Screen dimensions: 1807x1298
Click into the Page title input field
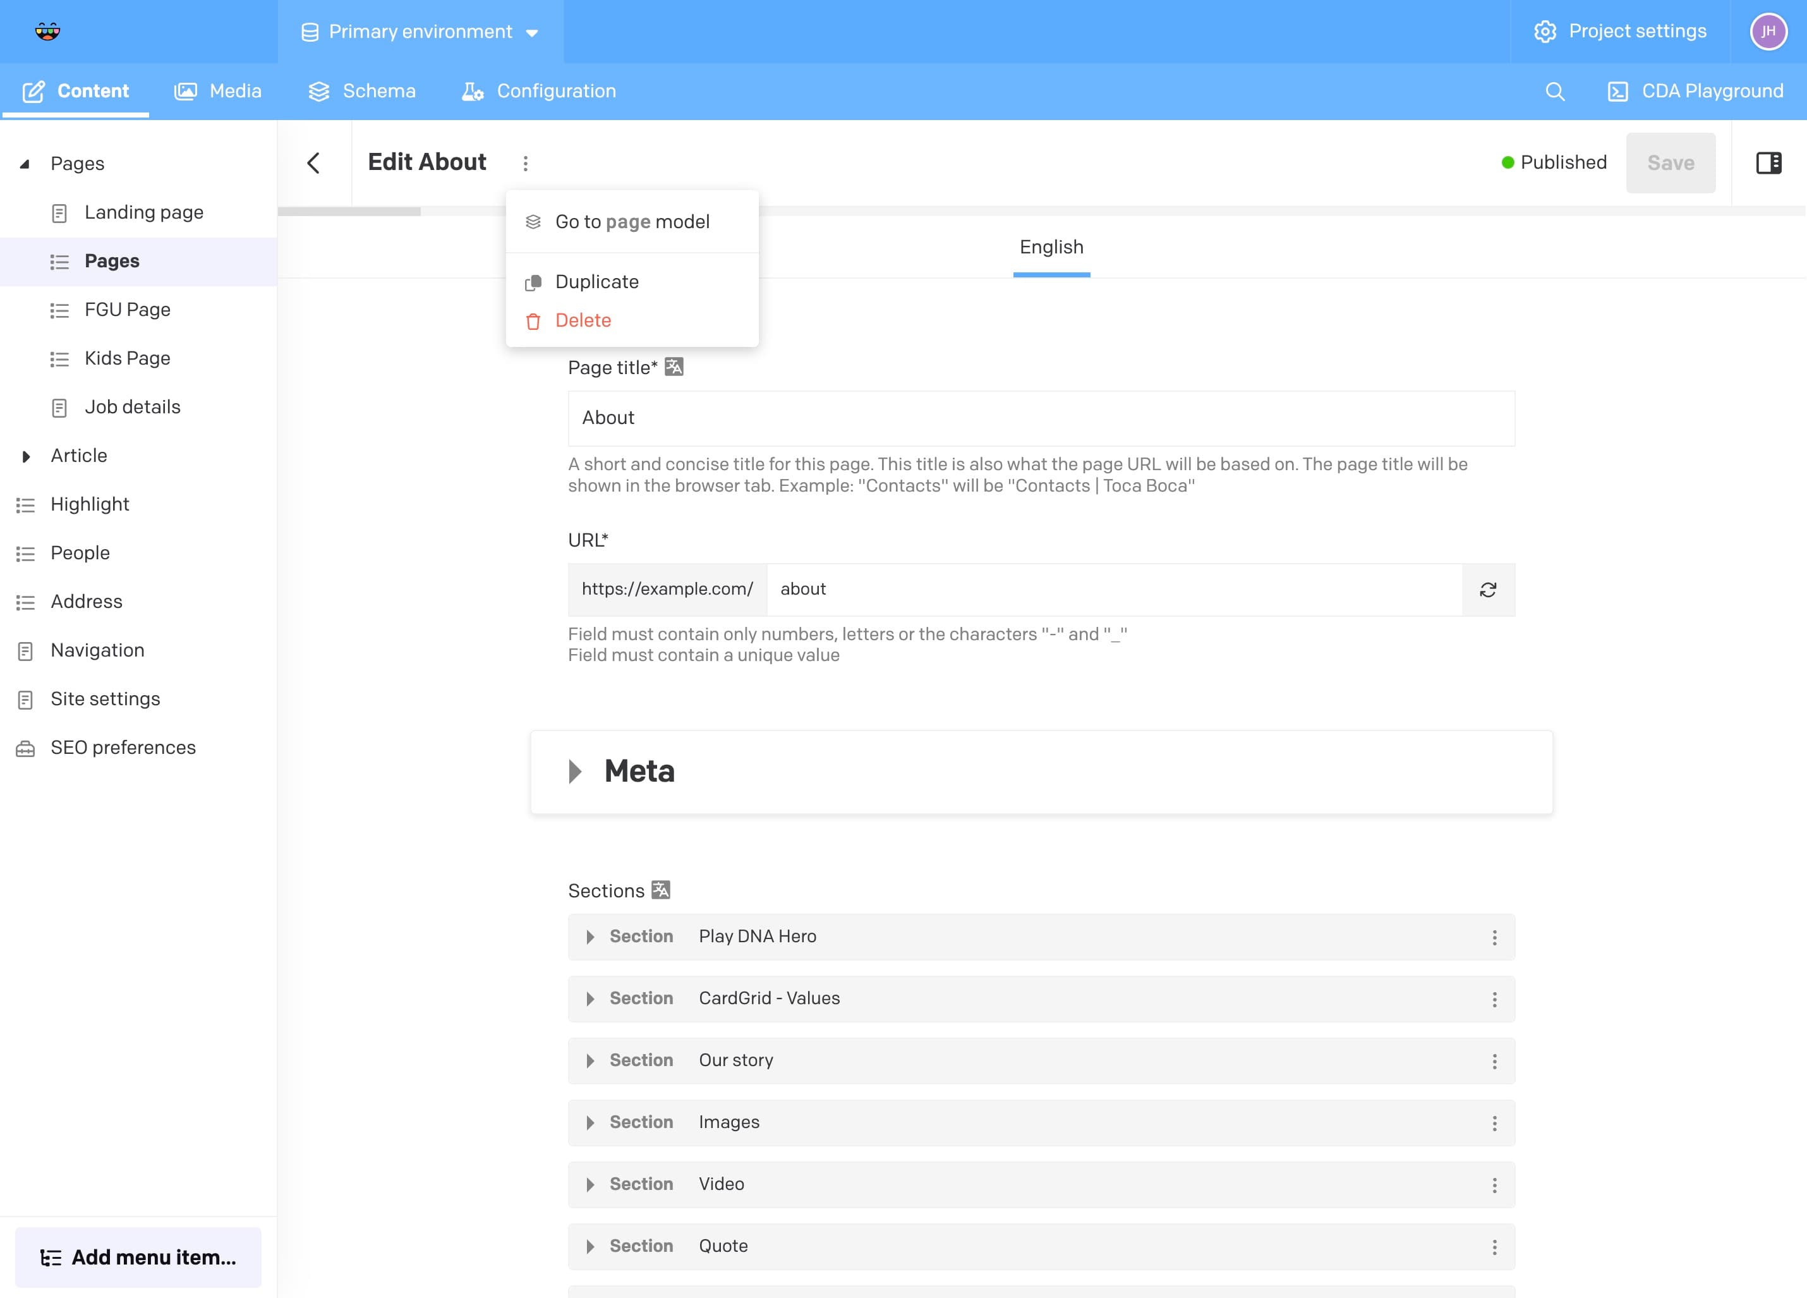(x=1041, y=418)
